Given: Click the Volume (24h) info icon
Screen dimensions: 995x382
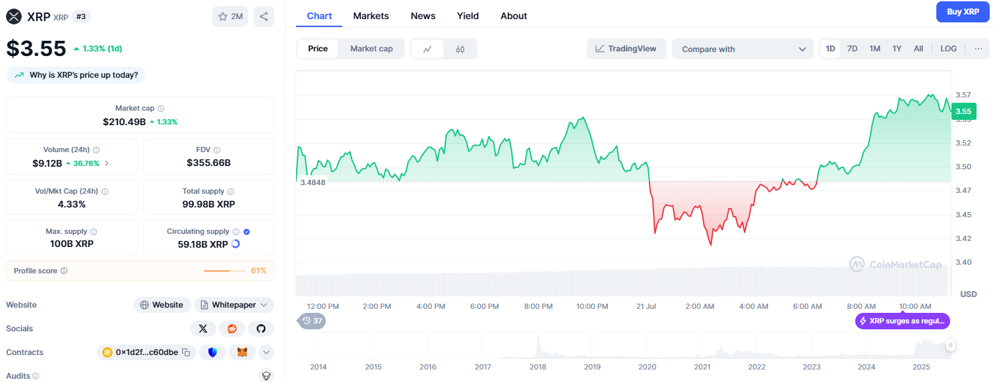Looking at the screenshot, I should 96,150.
